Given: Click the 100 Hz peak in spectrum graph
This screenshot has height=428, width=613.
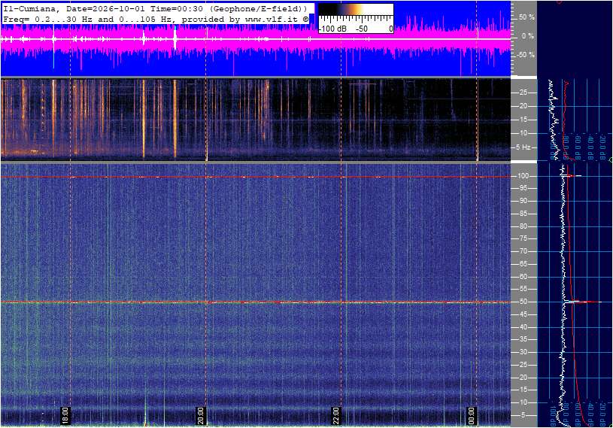Looking at the screenshot, I should (x=572, y=176).
